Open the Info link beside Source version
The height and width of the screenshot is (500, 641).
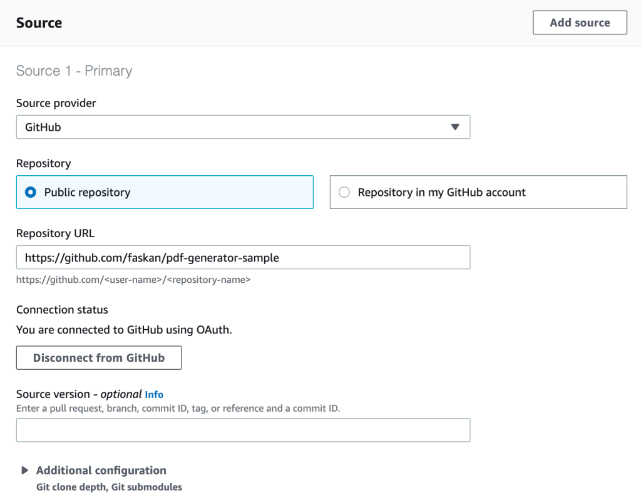[154, 394]
